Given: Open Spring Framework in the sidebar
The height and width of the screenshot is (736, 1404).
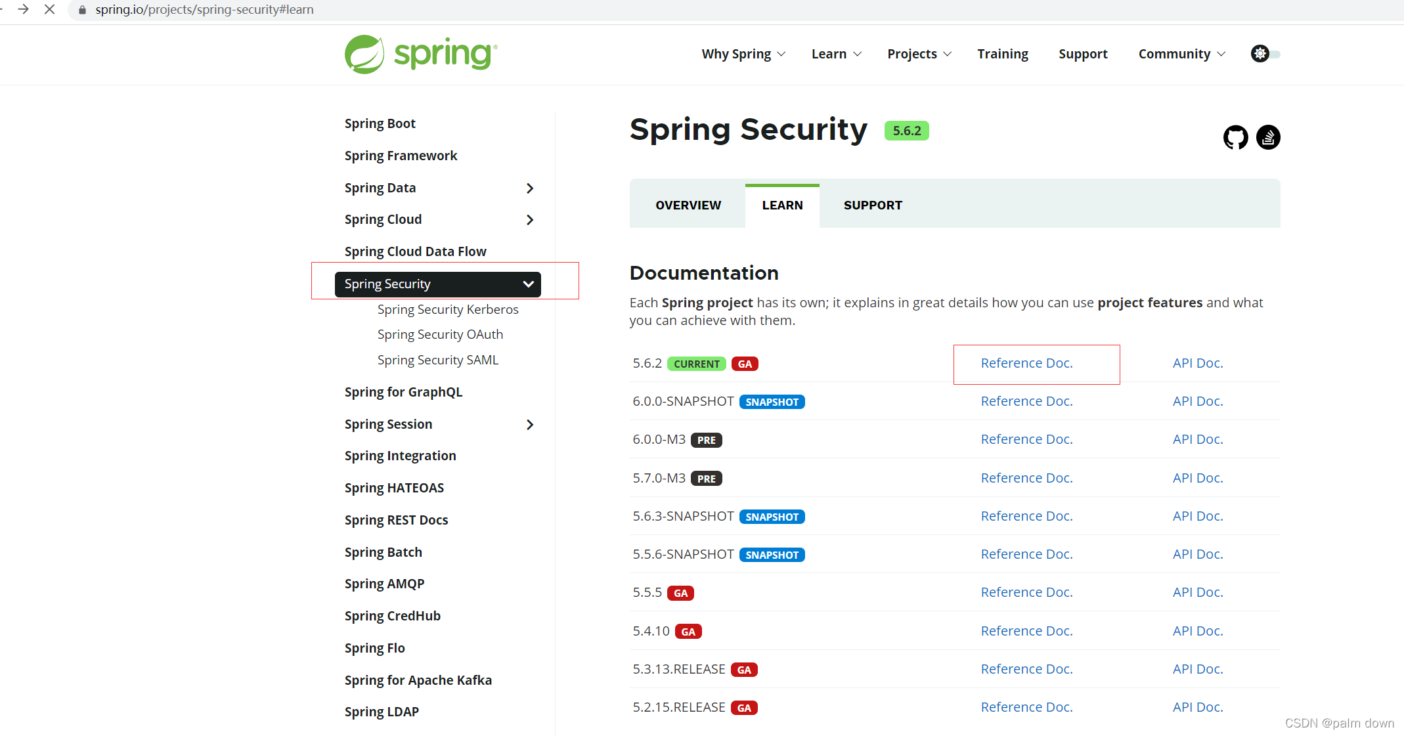Looking at the screenshot, I should (401, 156).
